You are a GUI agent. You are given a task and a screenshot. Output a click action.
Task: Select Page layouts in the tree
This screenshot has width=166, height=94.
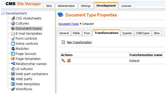[26, 54]
